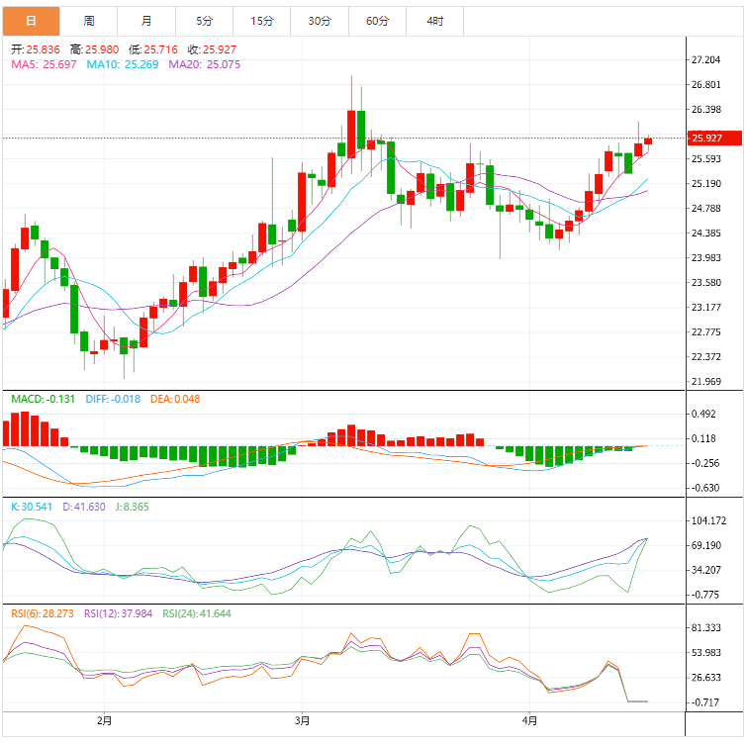Click the -0.775 KDJ axis label

(x=705, y=596)
